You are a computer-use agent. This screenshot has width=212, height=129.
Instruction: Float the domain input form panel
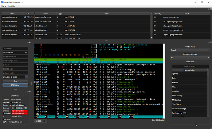28,42
